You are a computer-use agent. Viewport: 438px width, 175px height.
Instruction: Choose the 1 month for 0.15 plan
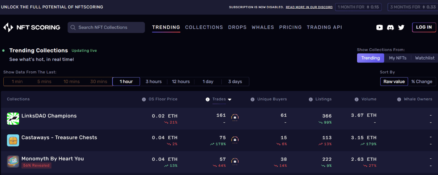pos(359,7)
